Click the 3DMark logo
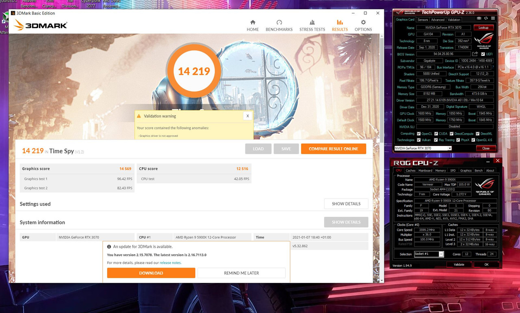The image size is (520, 313). 40,25
